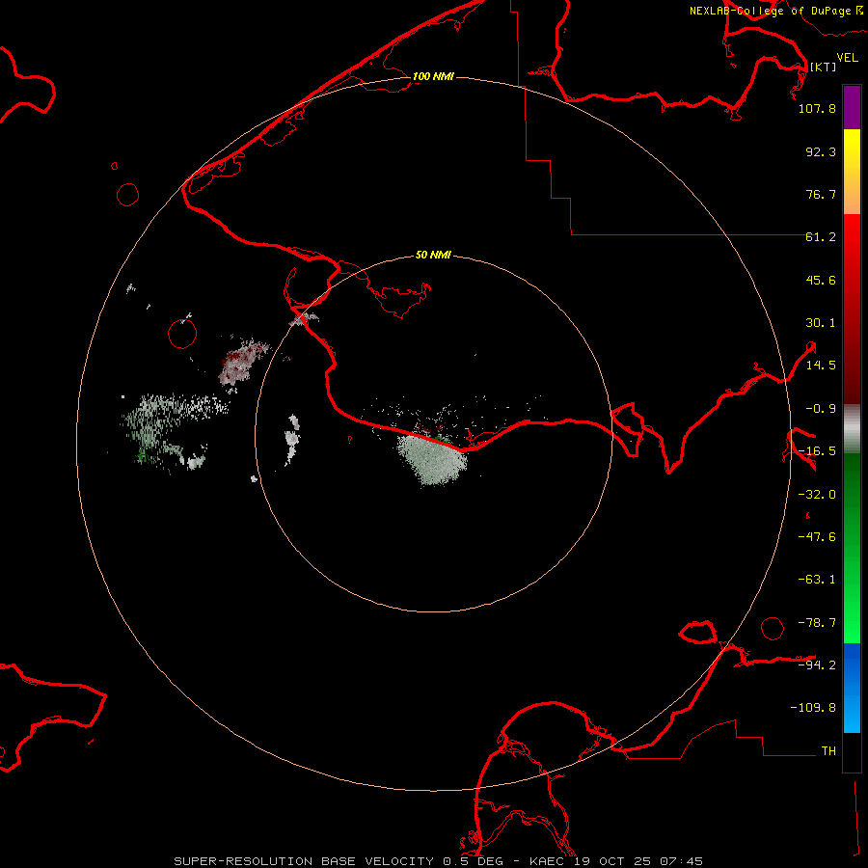Viewport: 868px width, 868px height.
Task: Click the 107.8 legend value
Action: click(x=817, y=108)
